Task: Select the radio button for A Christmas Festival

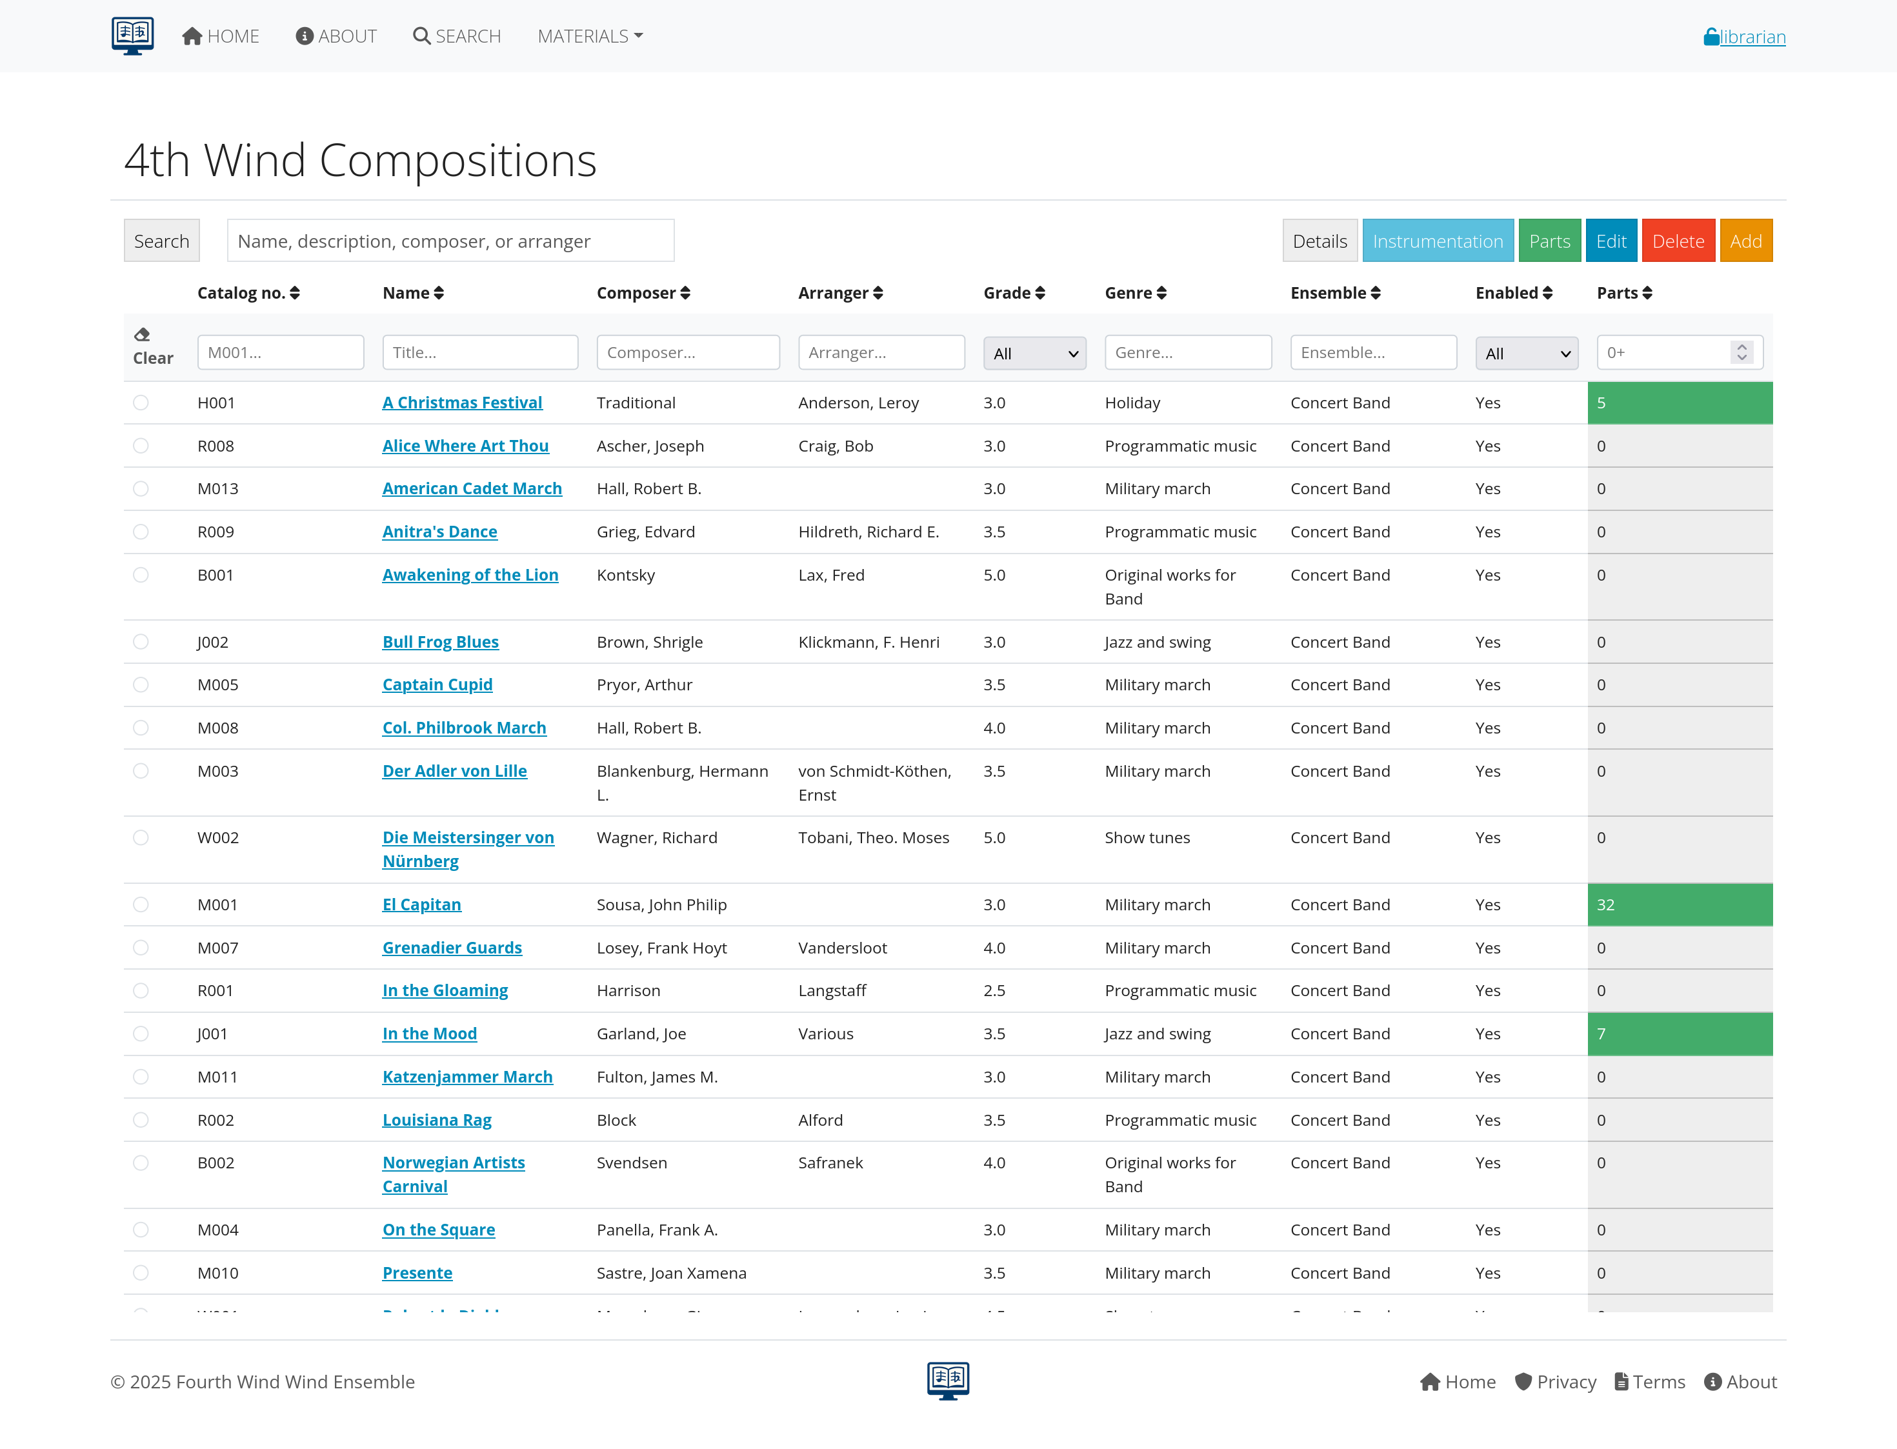Action: coord(141,403)
